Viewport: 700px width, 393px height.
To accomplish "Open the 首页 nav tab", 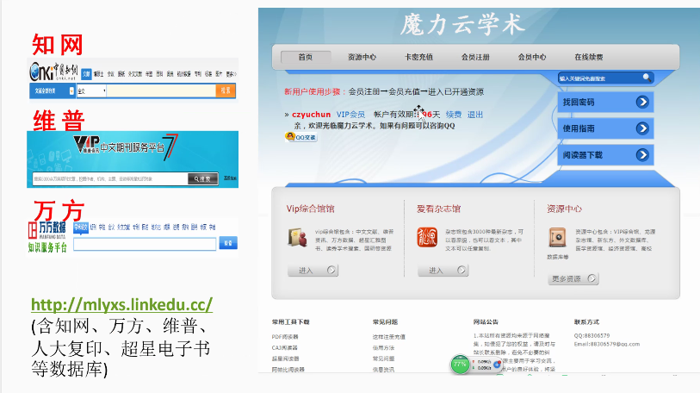I will pos(306,57).
